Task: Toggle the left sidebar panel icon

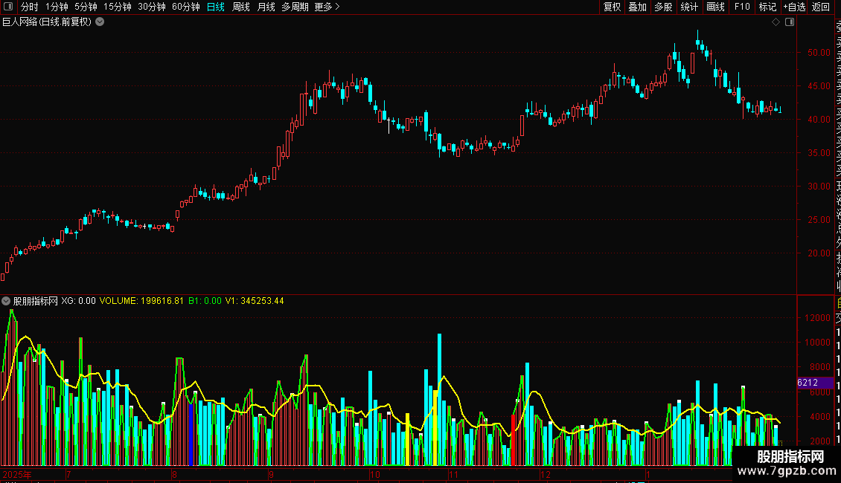Action: (8, 7)
